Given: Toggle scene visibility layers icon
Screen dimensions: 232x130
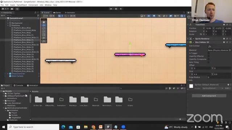Looking at the screenshot, I should (x=171, y=16).
